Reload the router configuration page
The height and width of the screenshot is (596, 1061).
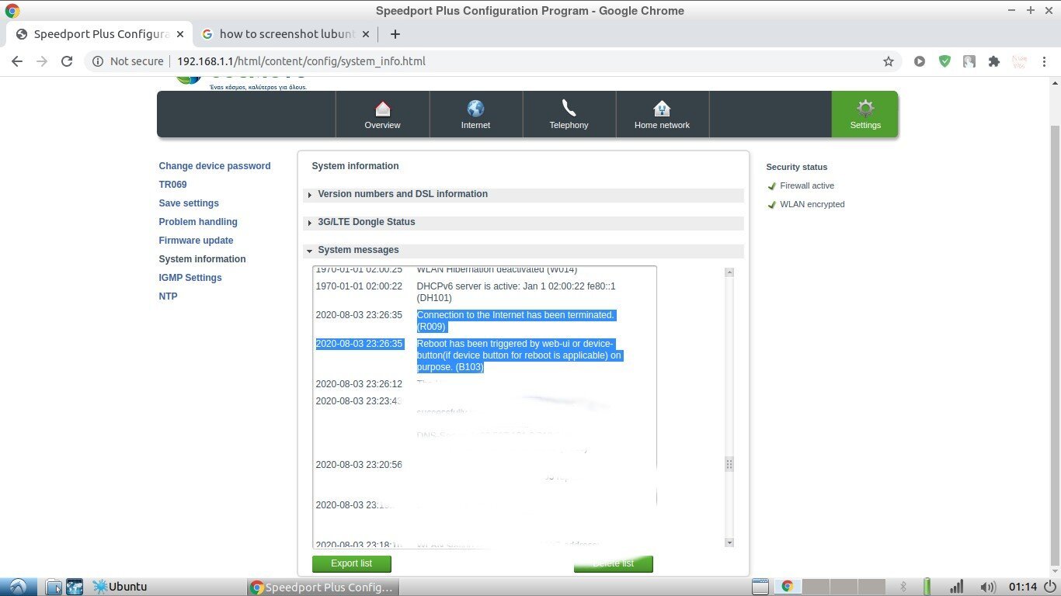click(x=67, y=61)
